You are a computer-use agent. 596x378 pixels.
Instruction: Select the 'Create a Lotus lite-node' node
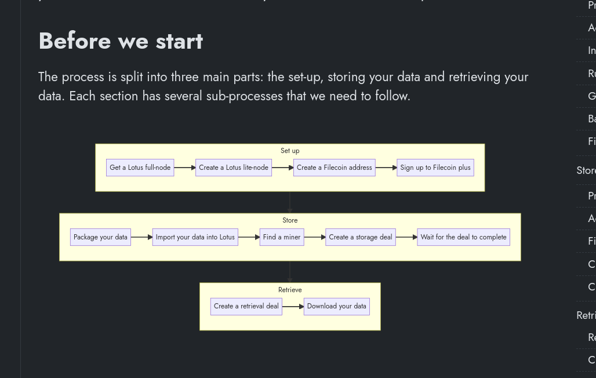pos(234,168)
